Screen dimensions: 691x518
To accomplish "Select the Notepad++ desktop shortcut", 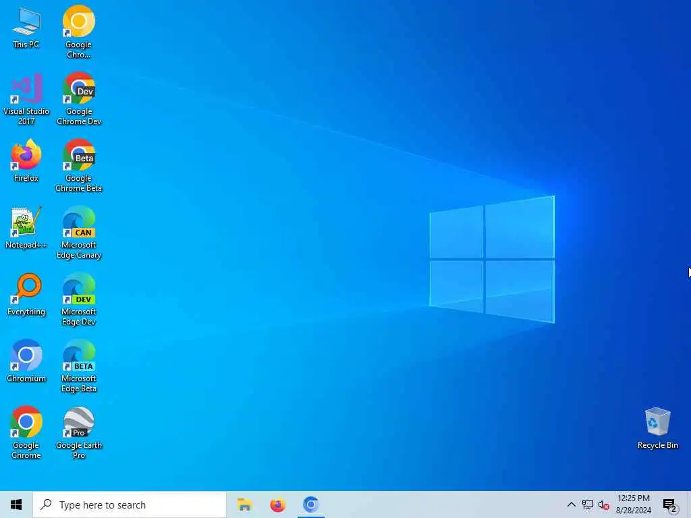I will coord(26,228).
